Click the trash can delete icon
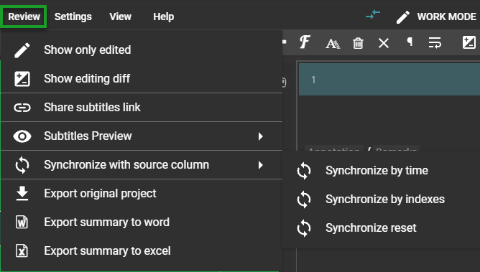The height and width of the screenshot is (272, 480). coord(358,43)
